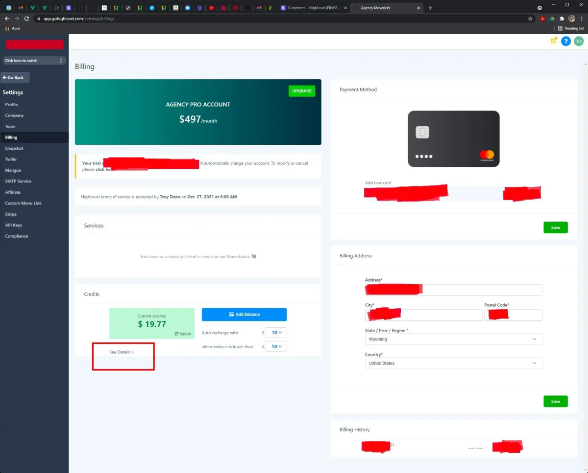
Task: Click into the Address input field
Action: coord(453,290)
